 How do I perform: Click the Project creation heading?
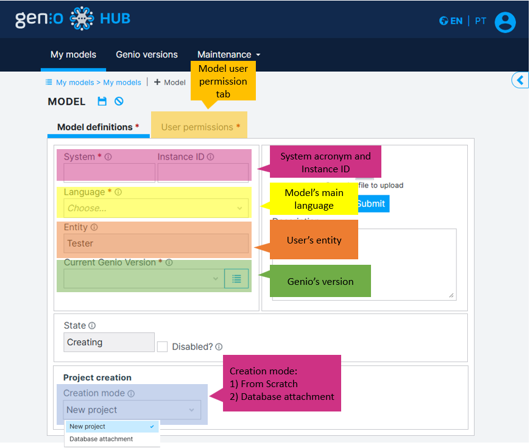pyautogui.click(x=97, y=377)
